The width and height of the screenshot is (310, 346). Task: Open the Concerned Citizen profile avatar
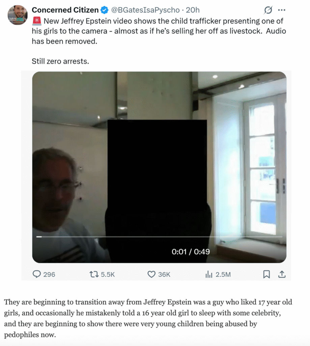[x=18, y=15]
